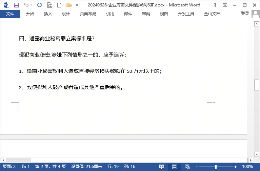Click the line 侵犯商业秘密.涉嫌下列情形之一的

point(73,55)
